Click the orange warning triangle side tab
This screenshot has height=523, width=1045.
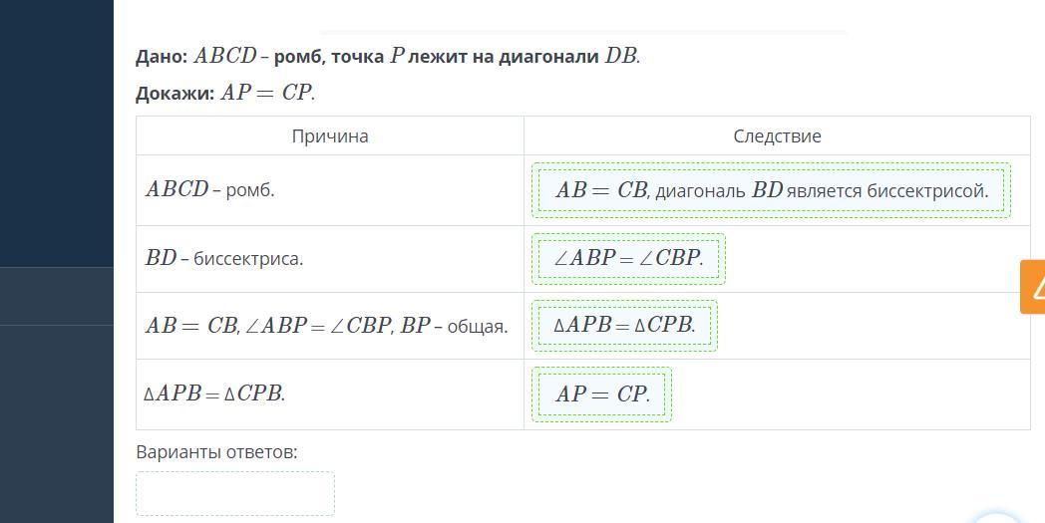1034,287
